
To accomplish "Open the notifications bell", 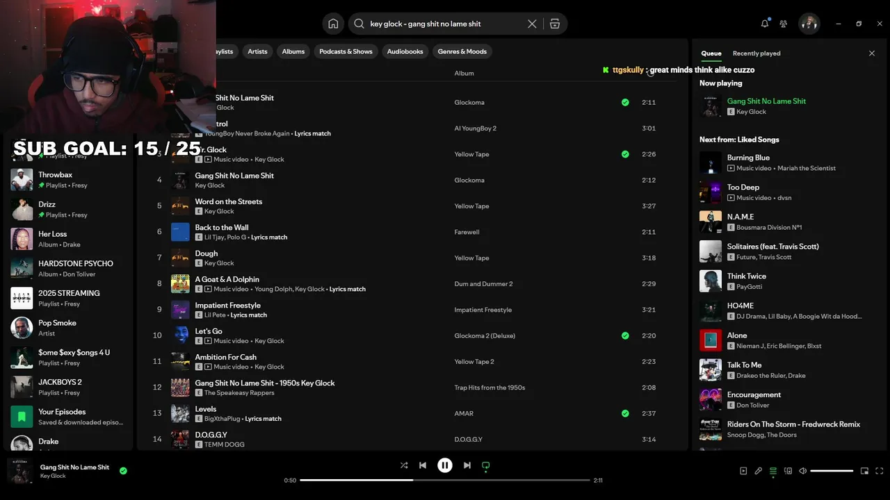I will (x=765, y=24).
